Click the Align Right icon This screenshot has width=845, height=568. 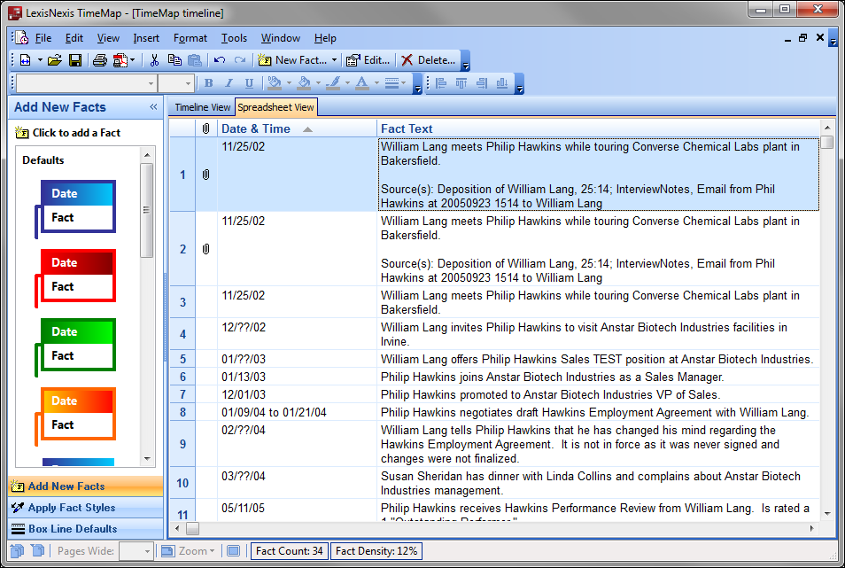(x=482, y=83)
